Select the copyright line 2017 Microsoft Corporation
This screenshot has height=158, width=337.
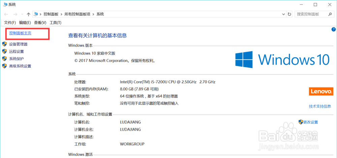(115, 61)
